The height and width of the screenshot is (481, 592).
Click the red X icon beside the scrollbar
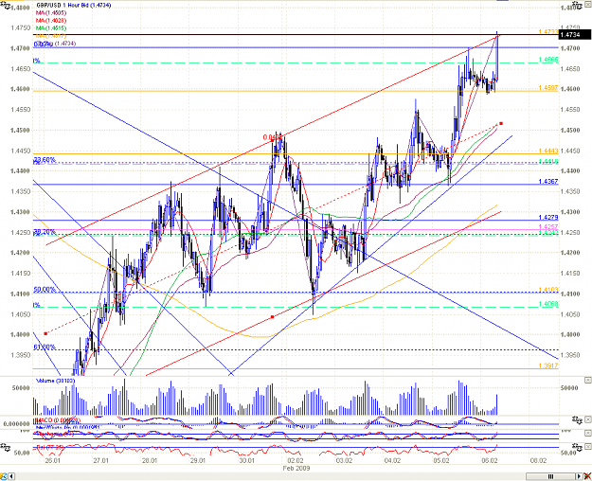(587, 476)
